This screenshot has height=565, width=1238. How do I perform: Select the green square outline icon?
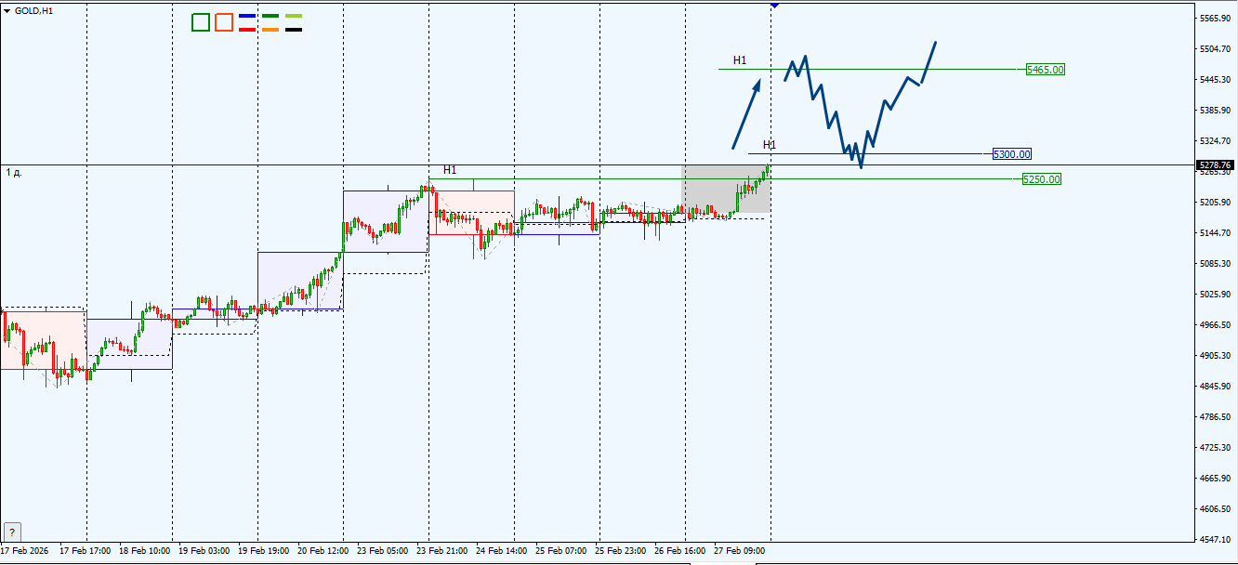(x=201, y=22)
